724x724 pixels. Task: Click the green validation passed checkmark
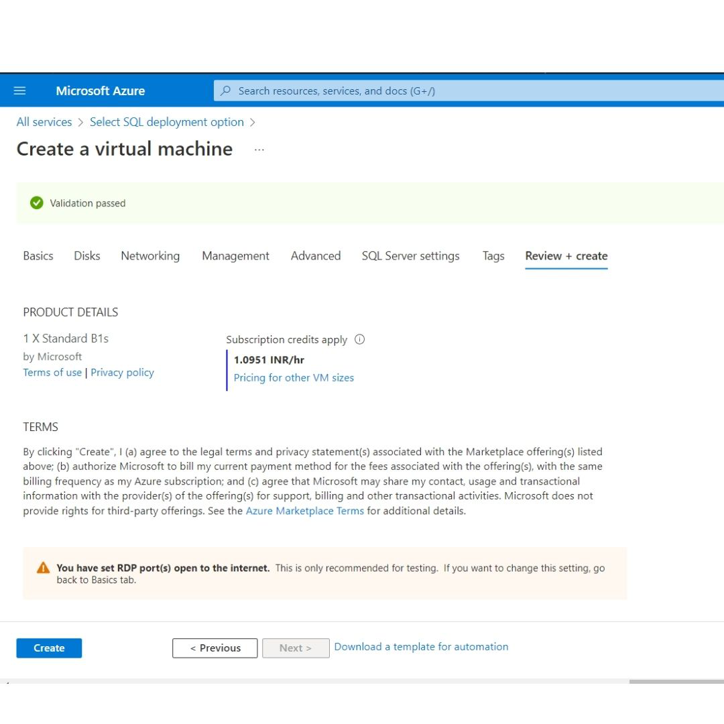[36, 202]
